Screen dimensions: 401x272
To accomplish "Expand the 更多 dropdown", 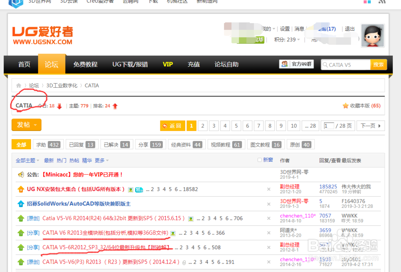I will 102,161.
